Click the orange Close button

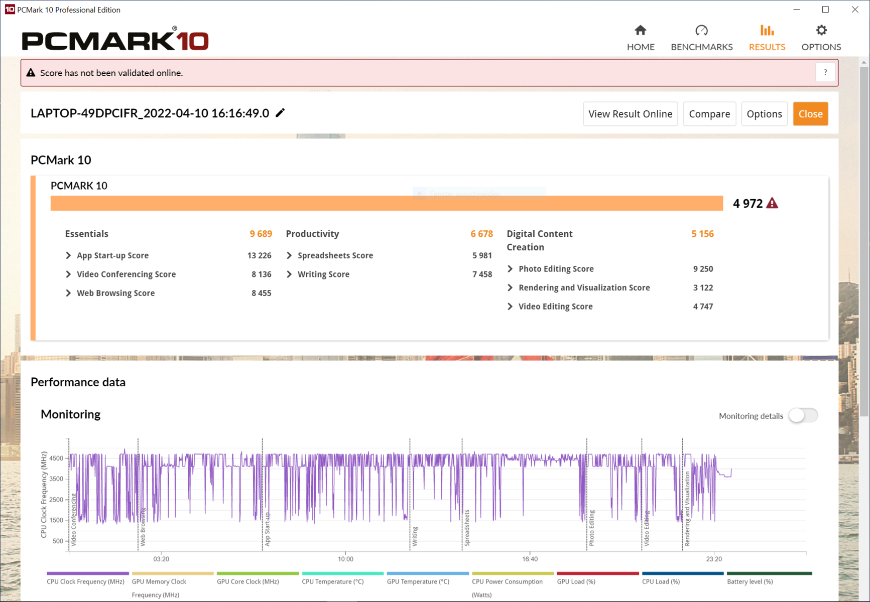click(810, 114)
